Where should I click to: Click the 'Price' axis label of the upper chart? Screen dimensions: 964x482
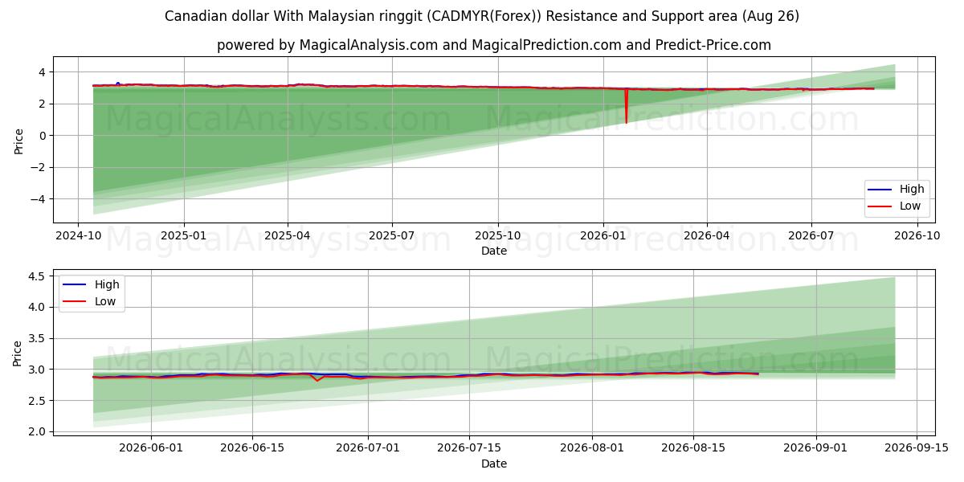[x=18, y=140]
